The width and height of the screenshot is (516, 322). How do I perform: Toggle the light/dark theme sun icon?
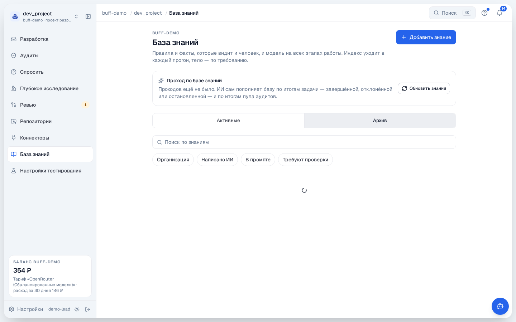coord(77,309)
